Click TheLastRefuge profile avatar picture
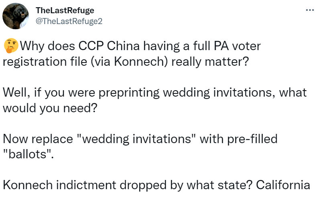 [16, 16]
